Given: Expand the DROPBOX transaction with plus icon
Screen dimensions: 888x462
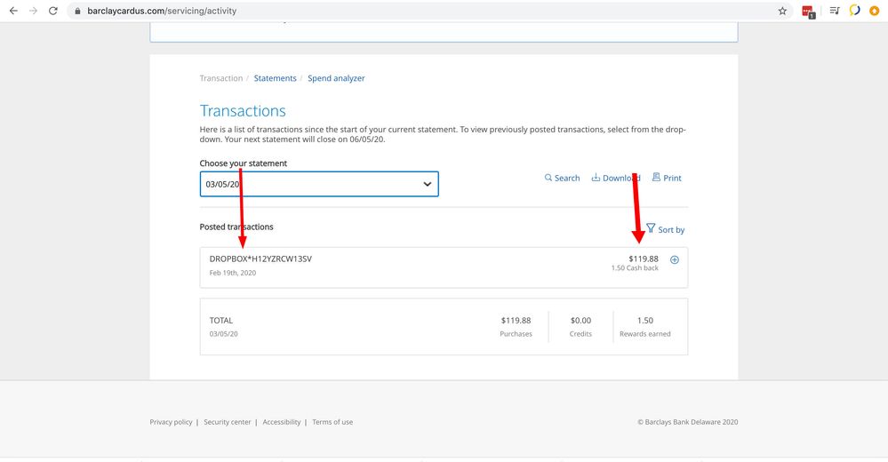Looking at the screenshot, I should (x=675, y=259).
